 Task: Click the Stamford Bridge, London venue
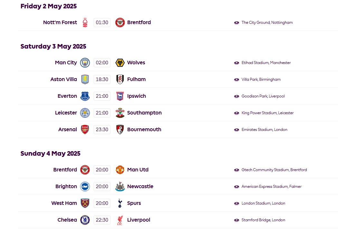tap(263, 220)
